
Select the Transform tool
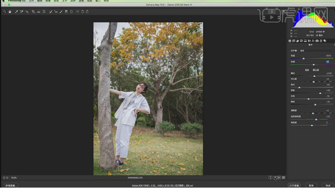coord(44,12)
